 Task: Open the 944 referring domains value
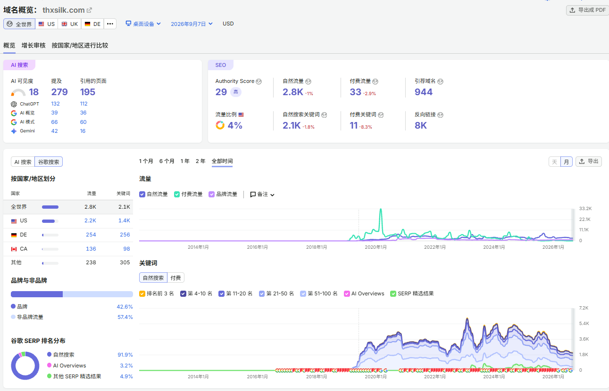tap(424, 92)
